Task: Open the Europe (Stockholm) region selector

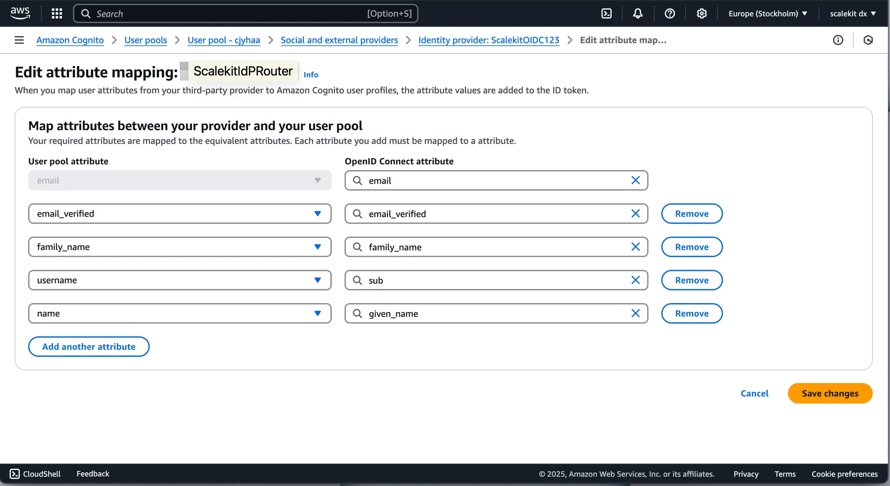Action: (767, 13)
